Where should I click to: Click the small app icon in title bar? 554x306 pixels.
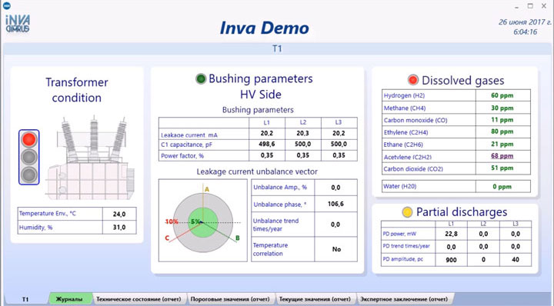point(7,5)
